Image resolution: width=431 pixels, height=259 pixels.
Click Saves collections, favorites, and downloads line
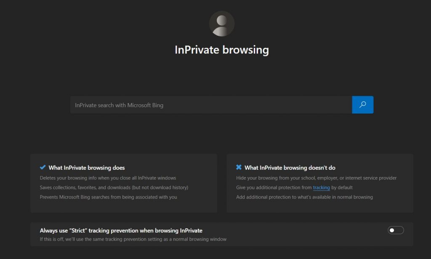coord(114,188)
